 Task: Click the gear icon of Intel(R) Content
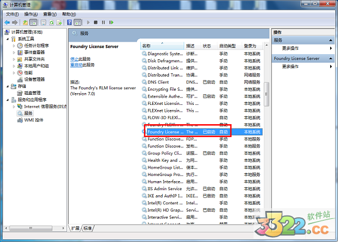pos(144,203)
